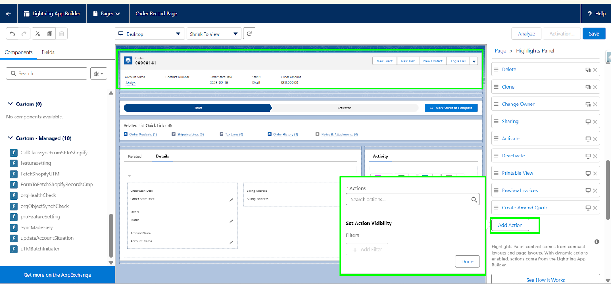The width and height of the screenshot is (611, 284).
Task: Remove the Preview Invoices action
Action: coord(595,191)
